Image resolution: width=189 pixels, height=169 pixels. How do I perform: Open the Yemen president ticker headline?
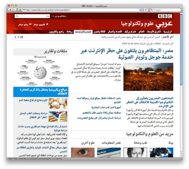click(x=131, y=37)
